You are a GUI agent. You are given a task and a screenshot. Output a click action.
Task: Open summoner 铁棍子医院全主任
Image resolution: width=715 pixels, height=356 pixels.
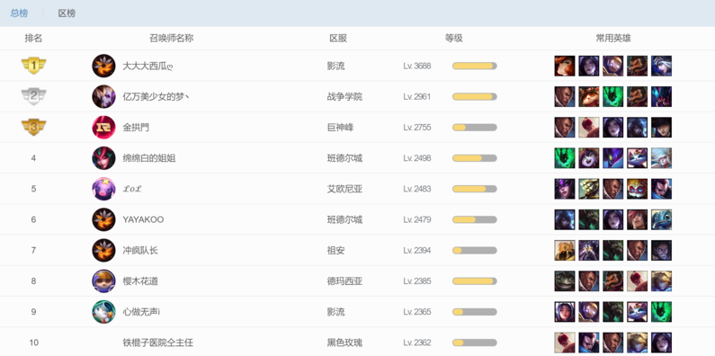(x=157, y=343)
